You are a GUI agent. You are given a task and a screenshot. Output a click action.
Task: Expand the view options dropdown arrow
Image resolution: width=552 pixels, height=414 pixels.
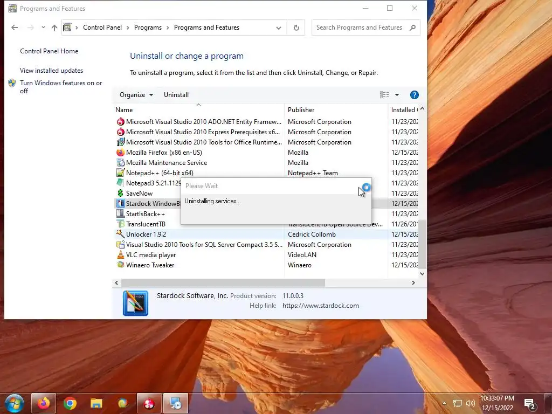397,95
